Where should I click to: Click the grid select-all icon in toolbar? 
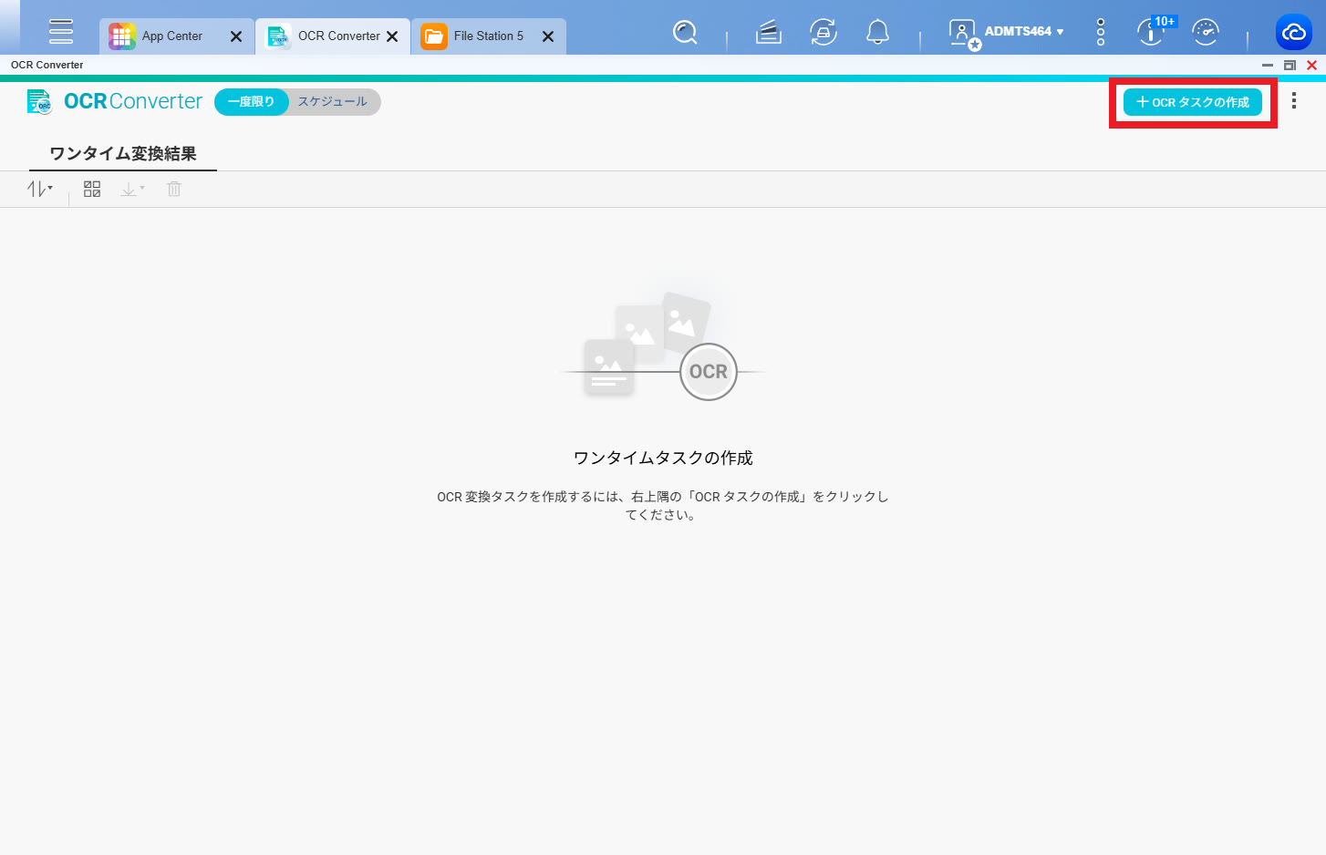[92, 189]
